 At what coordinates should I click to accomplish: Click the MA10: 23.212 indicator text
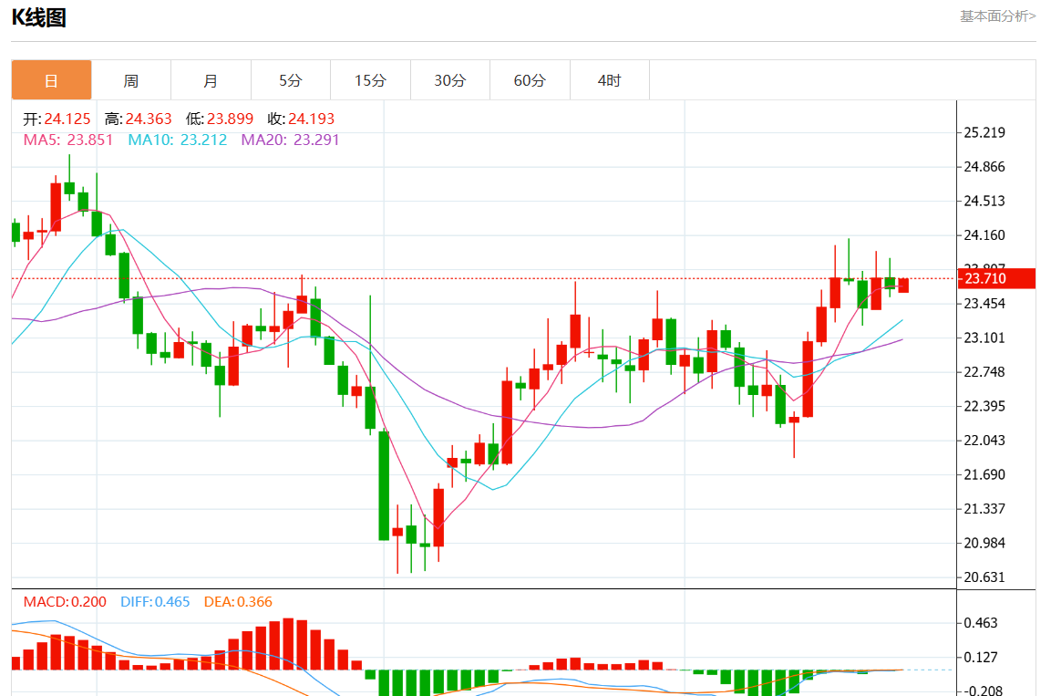pyautogui.click(x=178, y=140)
